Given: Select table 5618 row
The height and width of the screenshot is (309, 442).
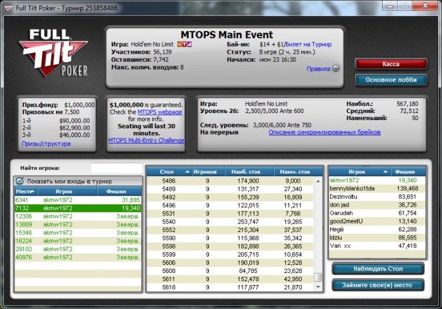Looking at the screenshot, I should coord(230,287).
